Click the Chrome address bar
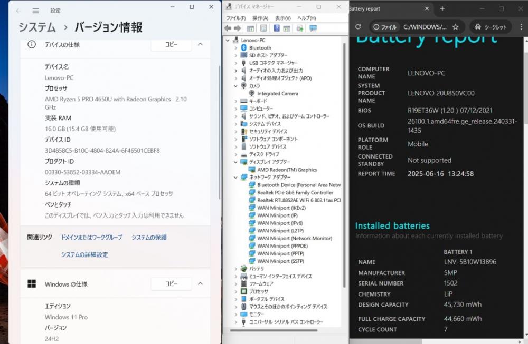 point(425,27)
